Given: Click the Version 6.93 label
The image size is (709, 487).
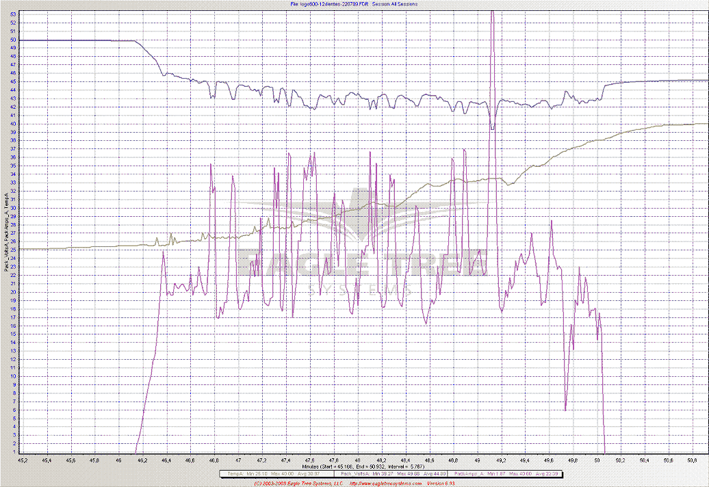Looking at the screenshot, I should point(441,484).
